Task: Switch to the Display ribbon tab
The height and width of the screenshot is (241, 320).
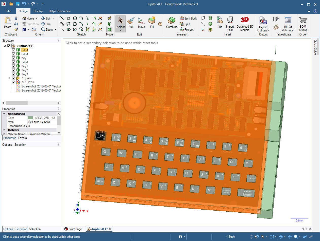Action: pyautogui.click(x=38, y=11)
